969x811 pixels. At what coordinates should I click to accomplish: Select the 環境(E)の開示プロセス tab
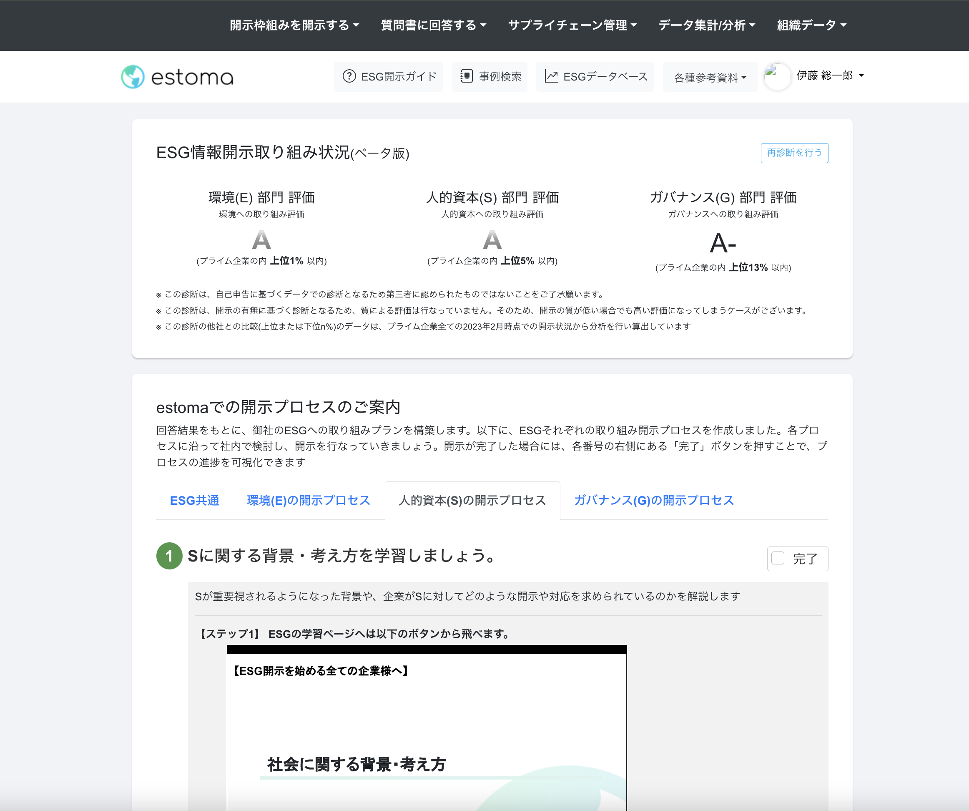(x=308, y=500)
